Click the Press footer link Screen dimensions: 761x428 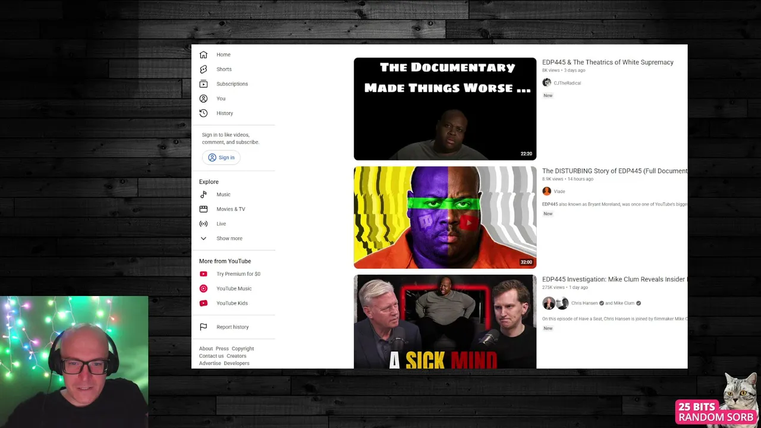coord(222,349)
